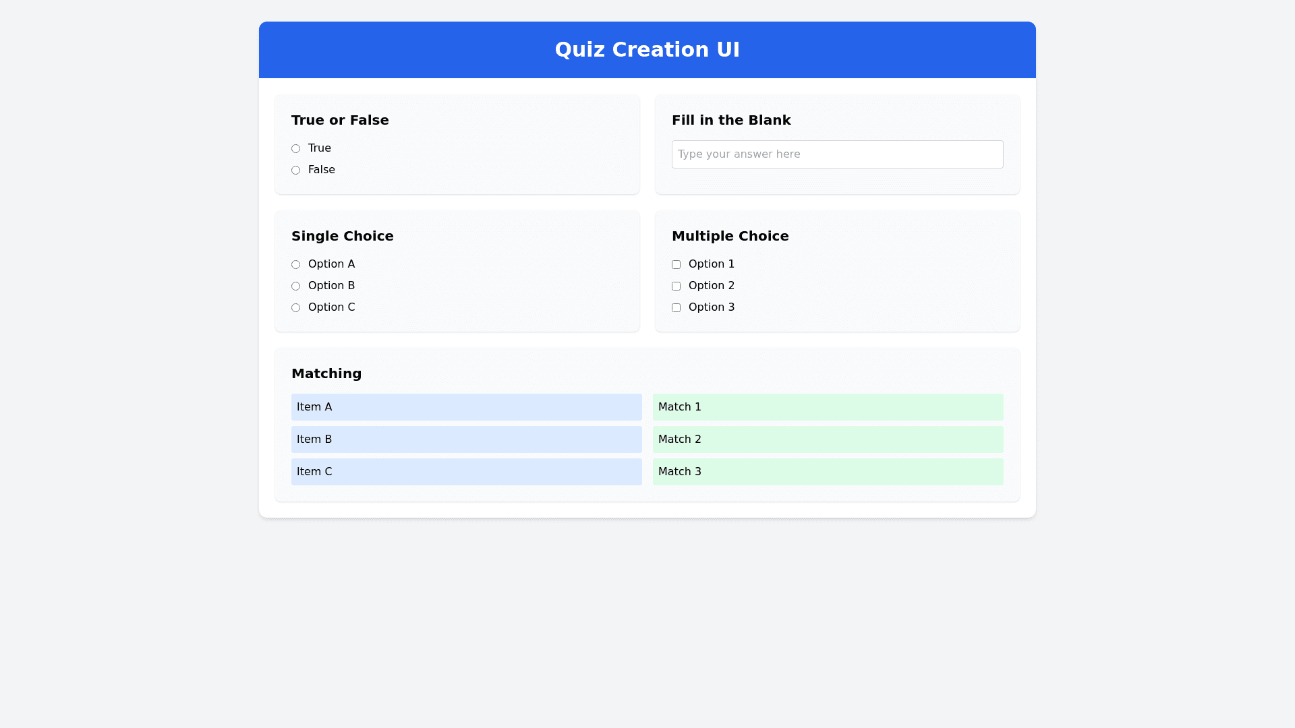Select the False radio button
Image resolution: width=1295 pixels, height=728 pixels.
point(295,170)
